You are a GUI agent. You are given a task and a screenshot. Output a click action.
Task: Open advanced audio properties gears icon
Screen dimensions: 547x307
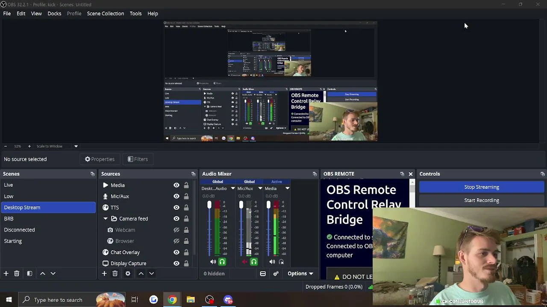tap(276, 274)
